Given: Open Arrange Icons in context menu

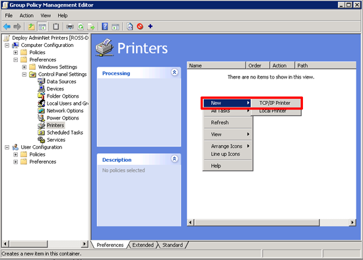Looking at the screenshot, I should pos(228,146).
